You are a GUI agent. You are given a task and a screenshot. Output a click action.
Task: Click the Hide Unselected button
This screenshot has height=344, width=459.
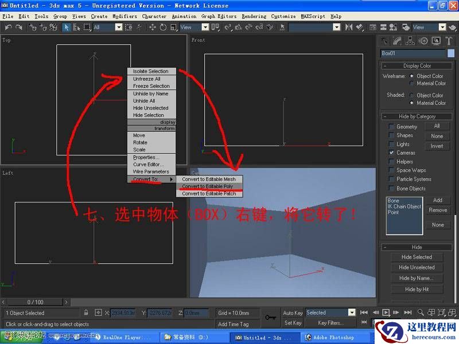(417, 267)
